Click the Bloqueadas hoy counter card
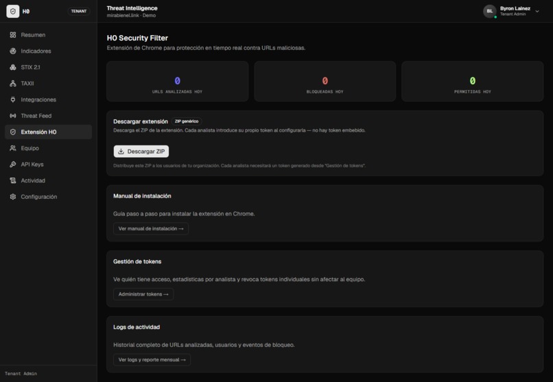553x382 pixels. [x=325, y=82]
